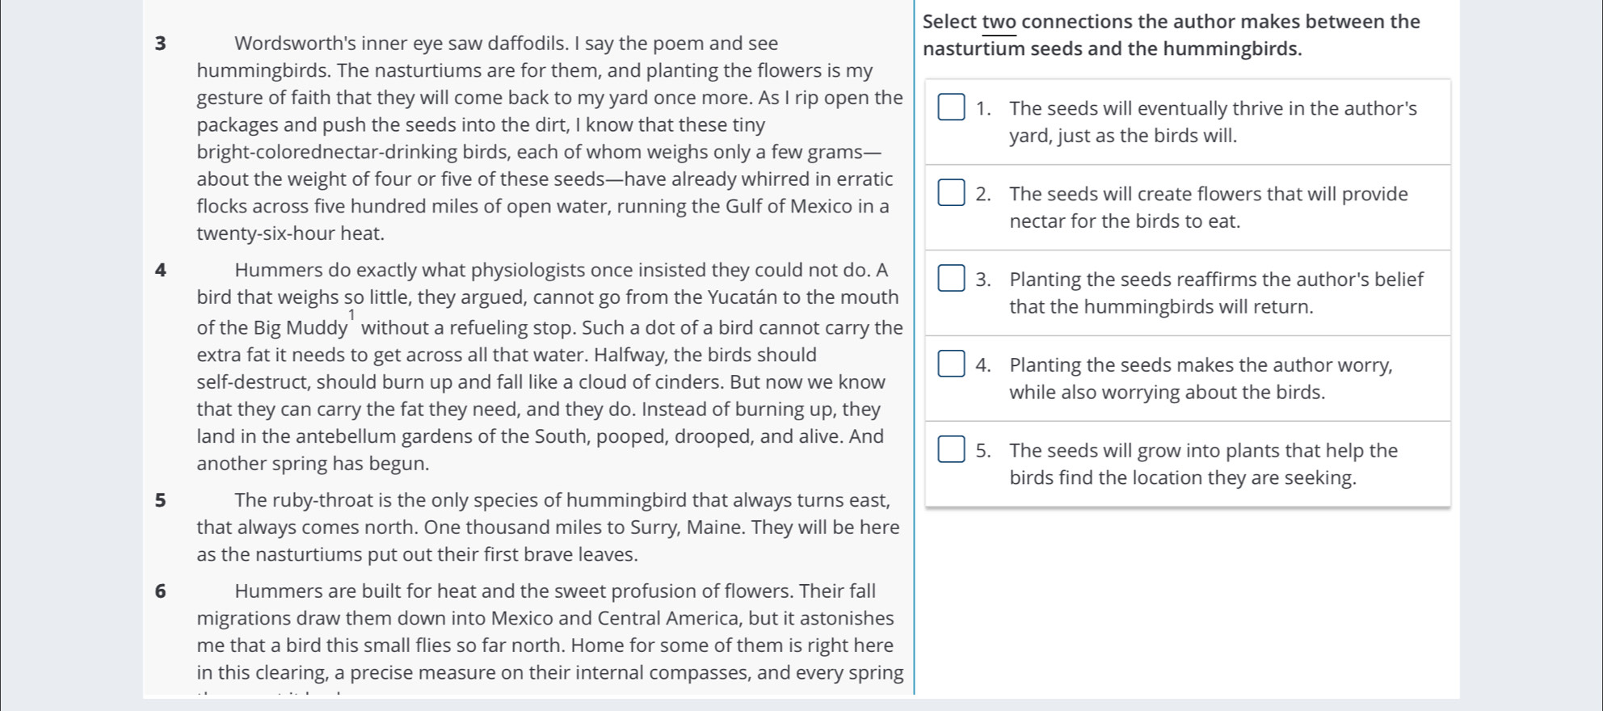Select the answer text about the author worrying
The height and width of the screenshot is (711, 1603).
1201,378
